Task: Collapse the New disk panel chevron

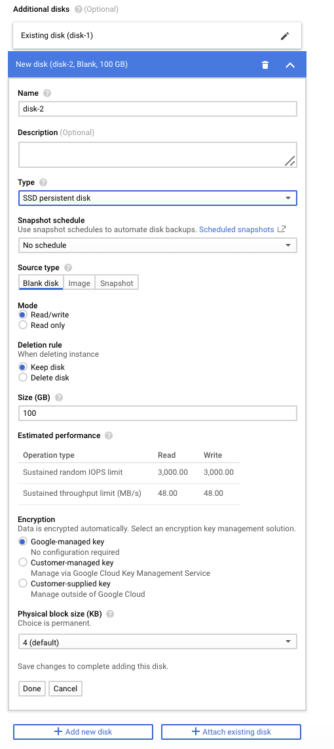Action: click(290, 65)
